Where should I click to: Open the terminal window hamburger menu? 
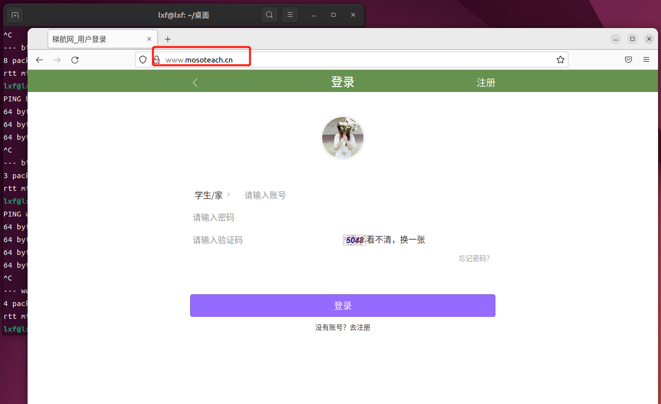290,15
